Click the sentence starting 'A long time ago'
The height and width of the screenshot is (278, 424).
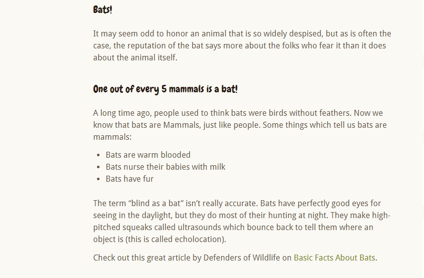coord(222,113)
